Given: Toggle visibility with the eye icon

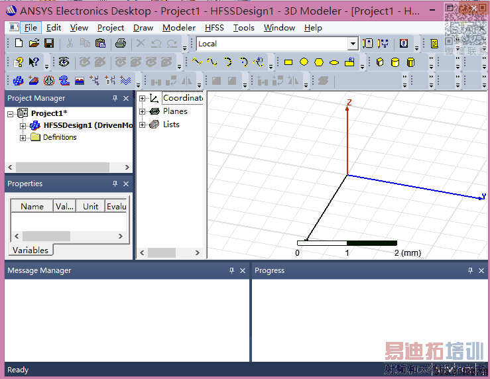Looking at the screenshot, I should (64, 62).
